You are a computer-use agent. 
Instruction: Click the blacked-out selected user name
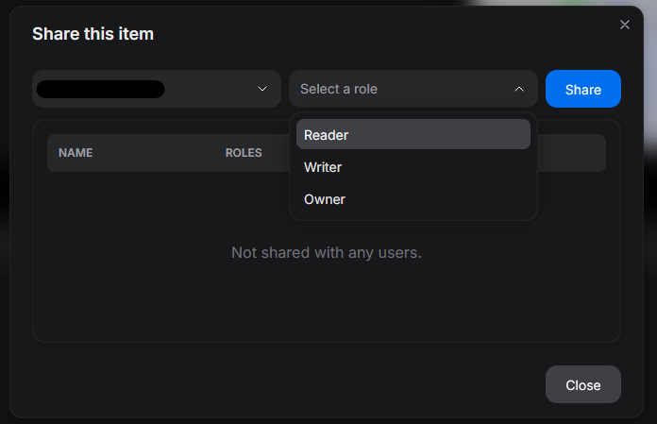coord(99,90)
